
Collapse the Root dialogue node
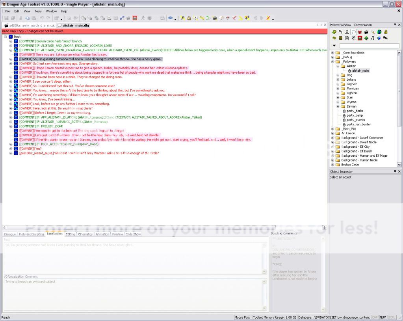(6, 37)
